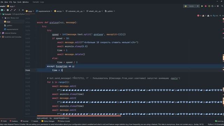This screenshot has width=224, height=126.
Task: Open the Python Packages tool window
Action: [x=48, y=121]
